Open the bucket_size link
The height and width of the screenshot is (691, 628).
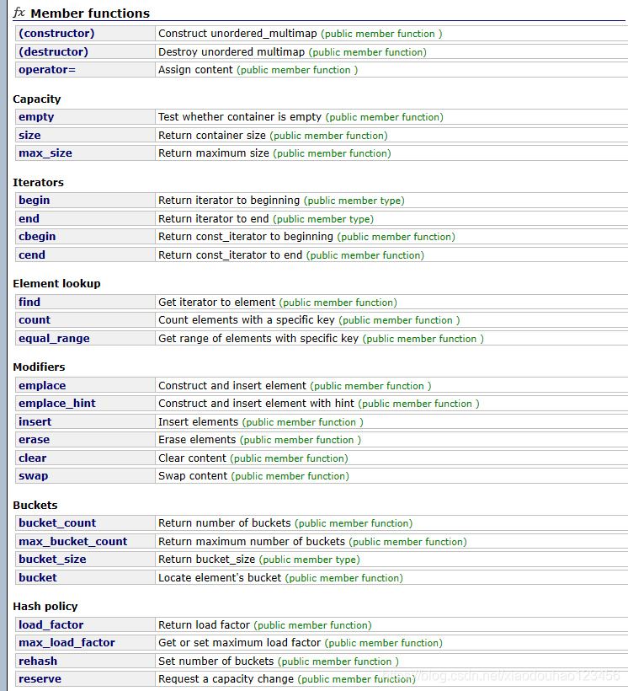(52, 560)
